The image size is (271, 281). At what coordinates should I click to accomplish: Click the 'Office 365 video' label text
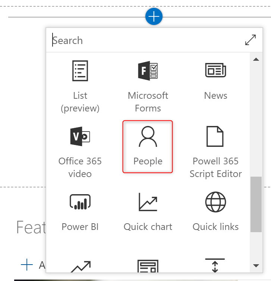click(80, 167)
